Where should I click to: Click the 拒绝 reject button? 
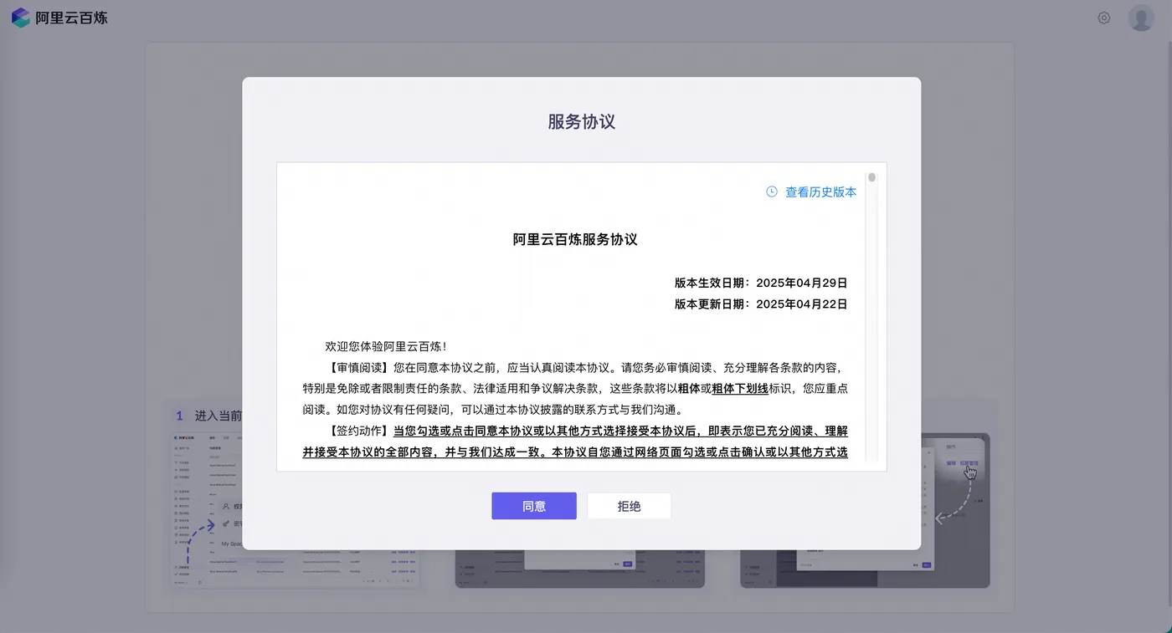[x=629, y=506]
